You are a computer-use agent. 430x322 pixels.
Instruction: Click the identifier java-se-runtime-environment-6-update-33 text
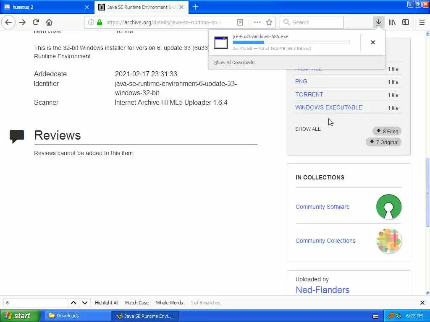(176, 88)
